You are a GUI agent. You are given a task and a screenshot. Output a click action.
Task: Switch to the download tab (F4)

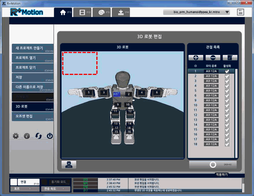121,12
